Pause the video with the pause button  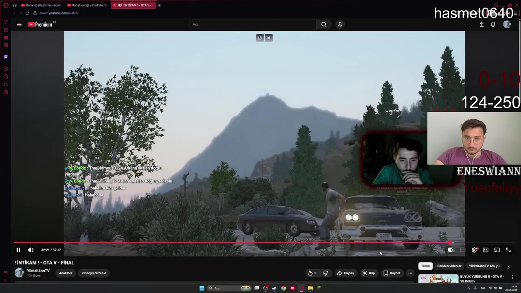(18, 250)
